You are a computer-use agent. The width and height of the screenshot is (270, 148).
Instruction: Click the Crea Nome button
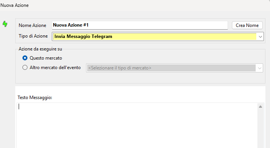point(247,25)
